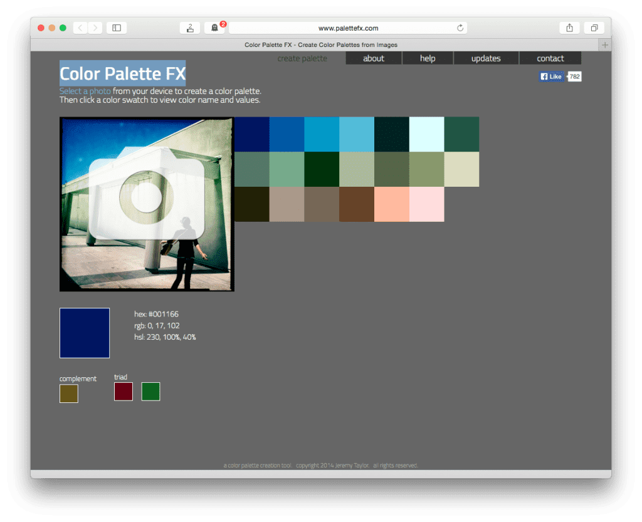Select the very dark teal swatch
The image size is (642, 522).
click(392, 134)
